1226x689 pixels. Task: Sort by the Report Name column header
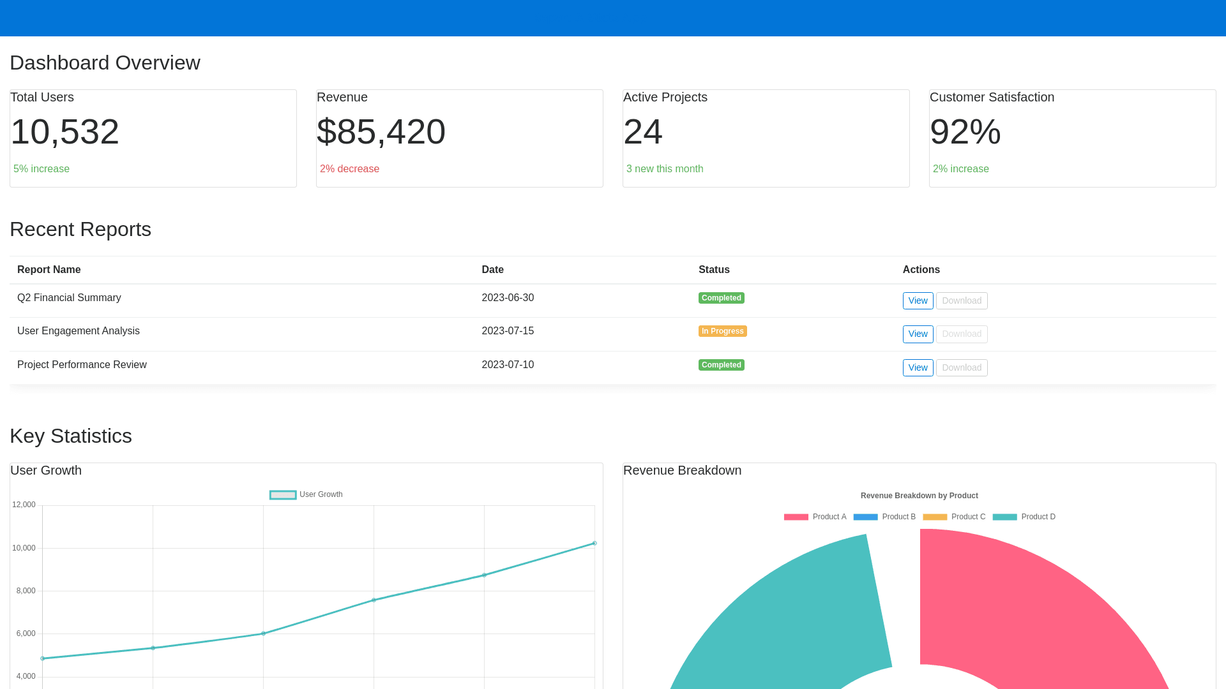coord(49,270)
